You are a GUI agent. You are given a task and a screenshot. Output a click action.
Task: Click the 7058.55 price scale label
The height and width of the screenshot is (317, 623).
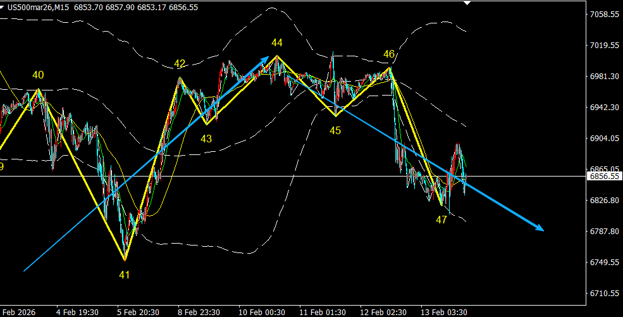pos(604,15)
